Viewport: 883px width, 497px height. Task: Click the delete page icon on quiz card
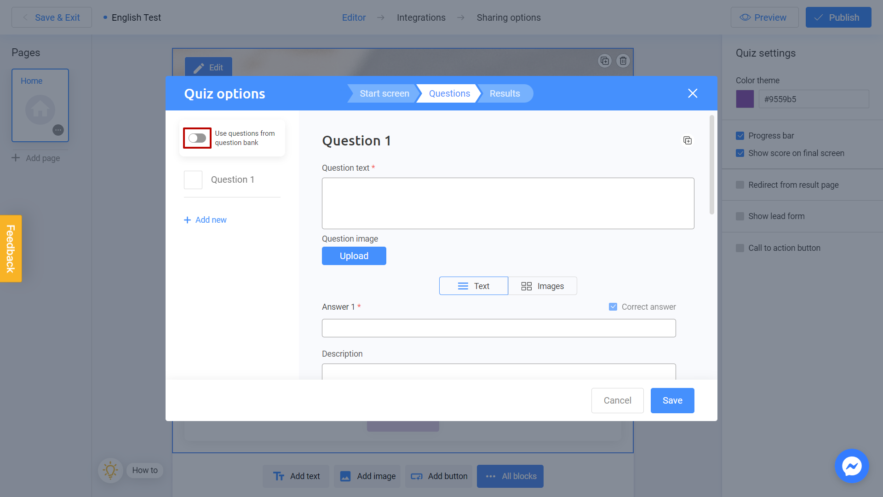click(x=624, y=61)
